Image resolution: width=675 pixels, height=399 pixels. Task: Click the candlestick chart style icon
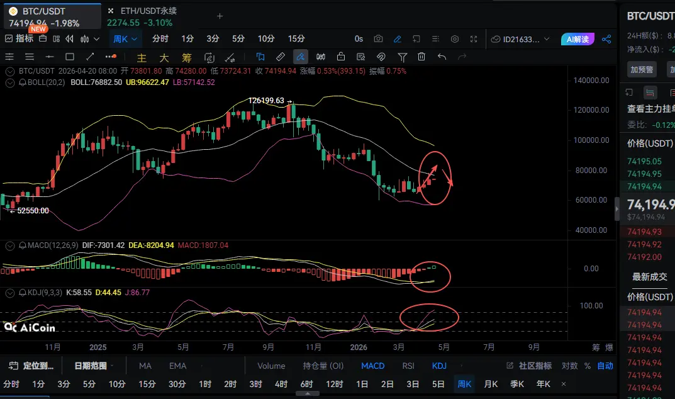pyautogui.click(x=85, y=39)
